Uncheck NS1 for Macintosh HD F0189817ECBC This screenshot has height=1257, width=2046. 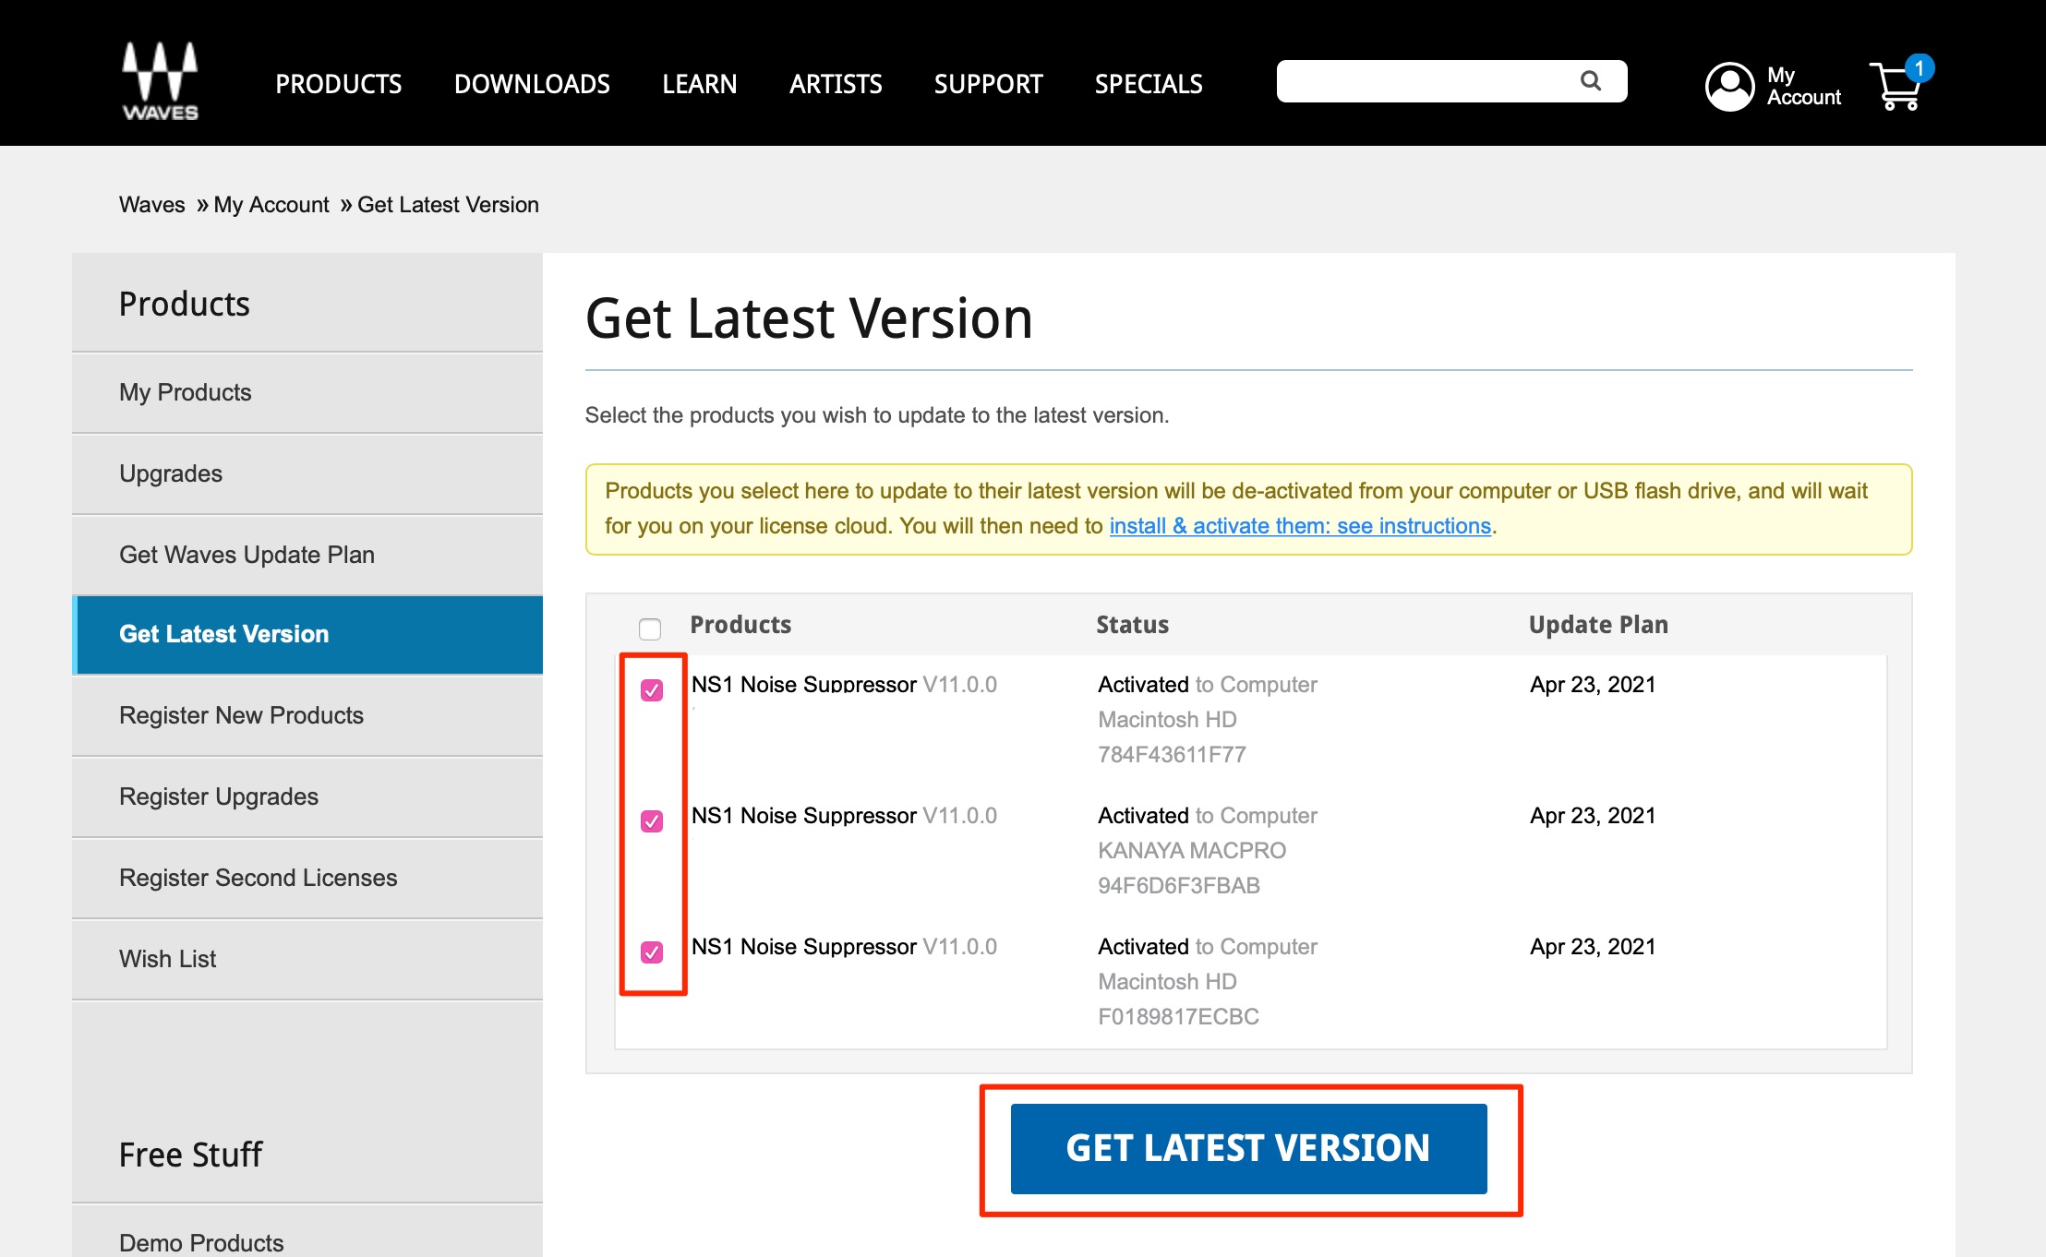pos(652,952)
